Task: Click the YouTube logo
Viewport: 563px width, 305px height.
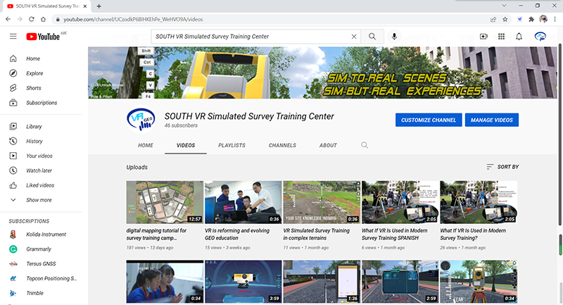Action: [x=43, y=37]
